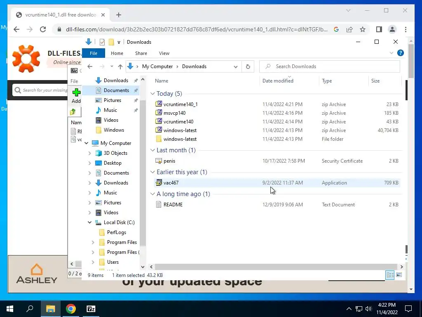
Task: Open the windows-latest file folder
Action: tap(180, 139)
